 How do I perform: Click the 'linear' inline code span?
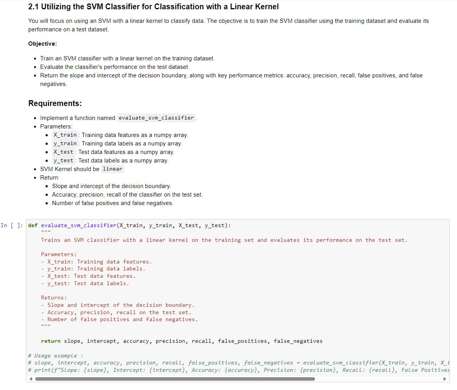[x=112, y=169]
